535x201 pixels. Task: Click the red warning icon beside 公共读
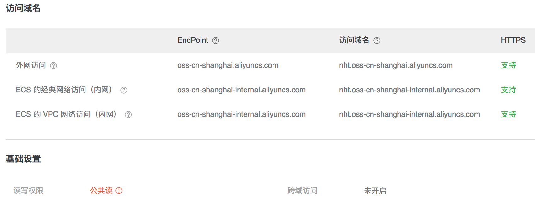point(119,191)
